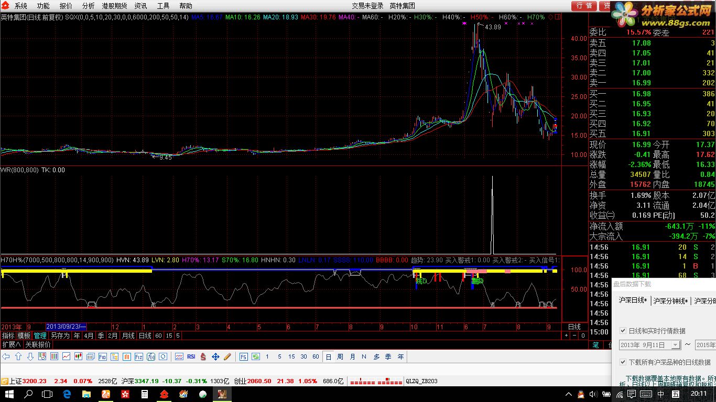Screen dimensions: 716x402
Task: Open the line chart toolbar icon
Action: 66,356
